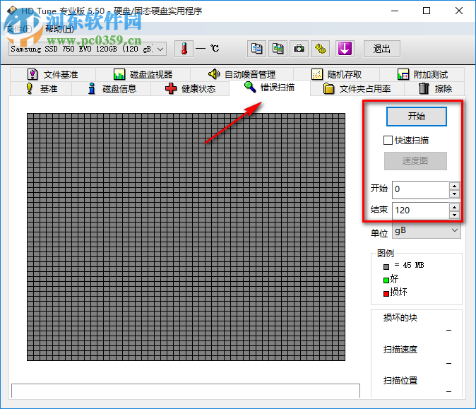Select the 错误扫描 tab

[x=270, y=88]
